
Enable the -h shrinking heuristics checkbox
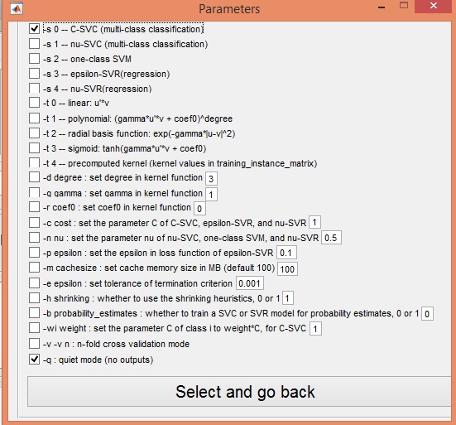(34, 297)
